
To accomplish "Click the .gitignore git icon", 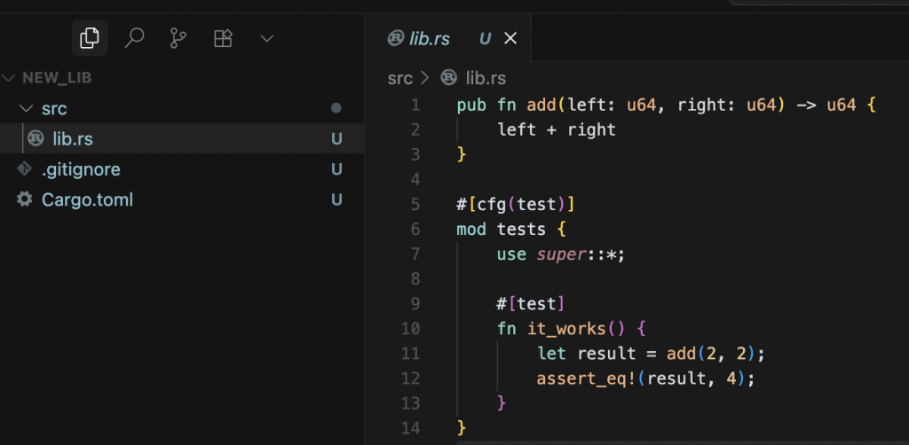I will point(25,169).
